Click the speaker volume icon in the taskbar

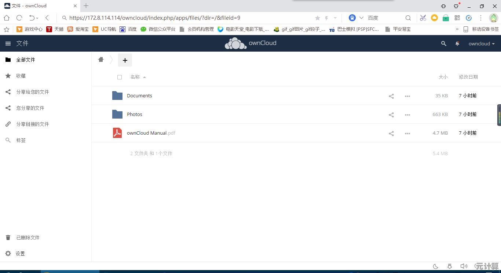click(464, 266)
